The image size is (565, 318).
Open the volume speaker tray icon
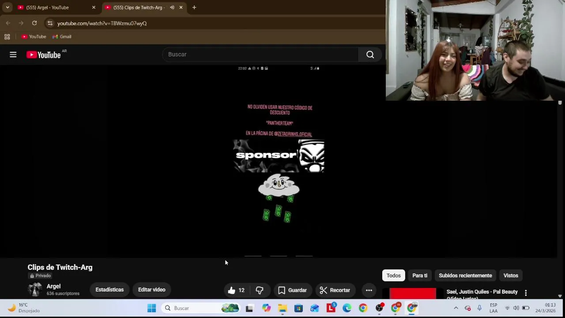516,308
